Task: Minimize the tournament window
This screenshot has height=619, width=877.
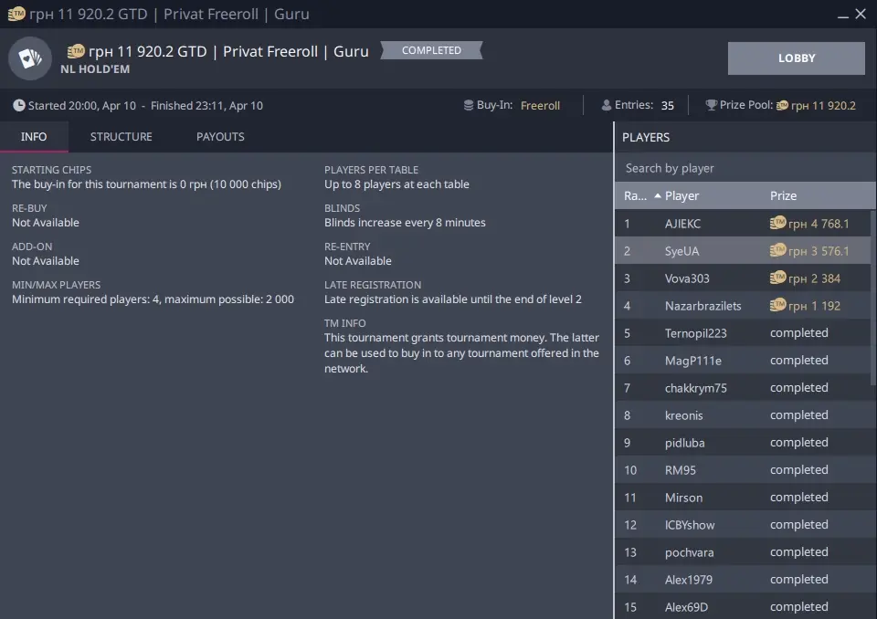Action: pyautogui.click(x=842, y=14)
